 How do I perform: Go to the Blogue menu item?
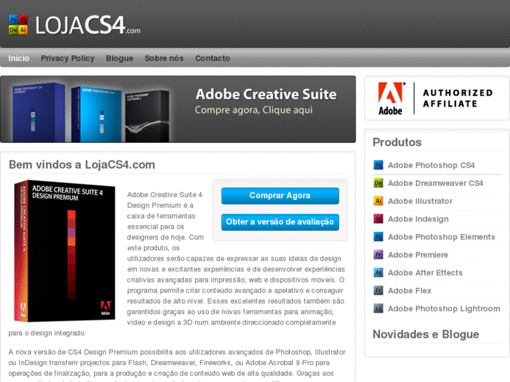[119, 58]
